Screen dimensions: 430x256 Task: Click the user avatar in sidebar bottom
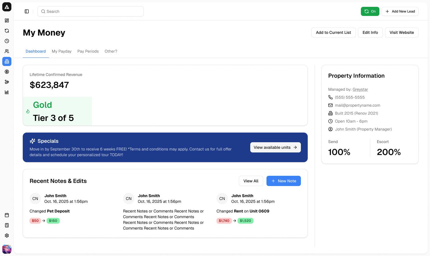pos(7,249)
